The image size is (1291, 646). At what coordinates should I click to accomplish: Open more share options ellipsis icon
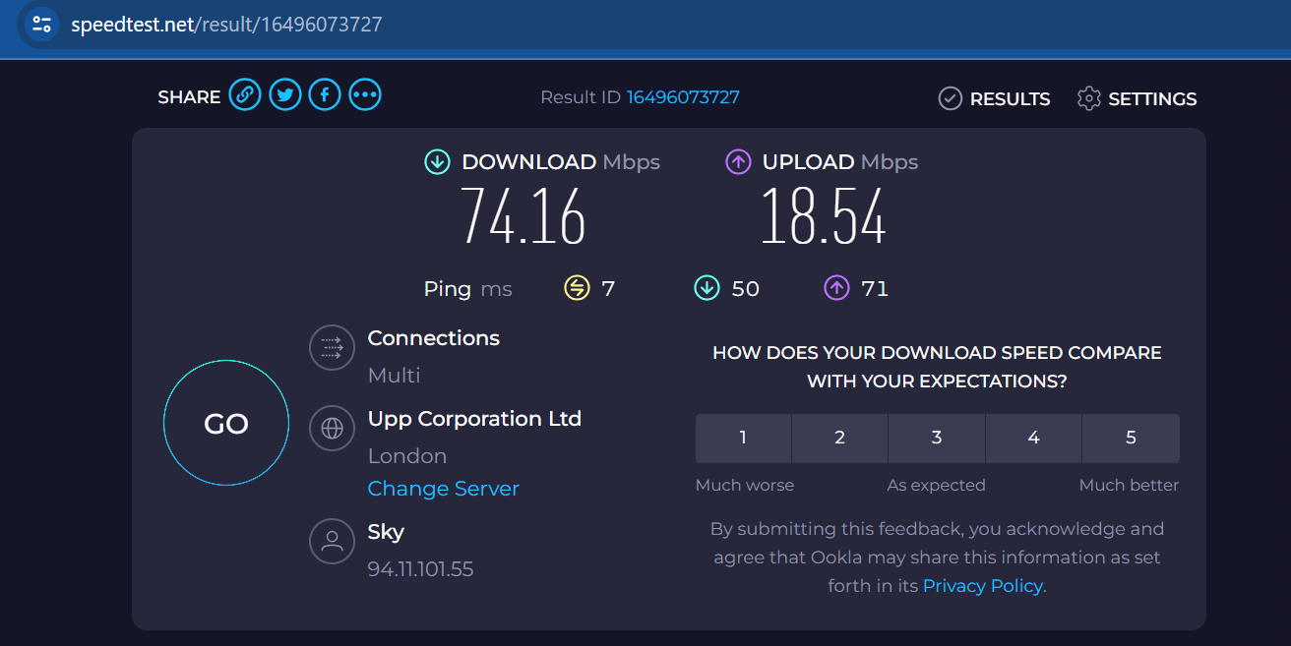(365, 95)
